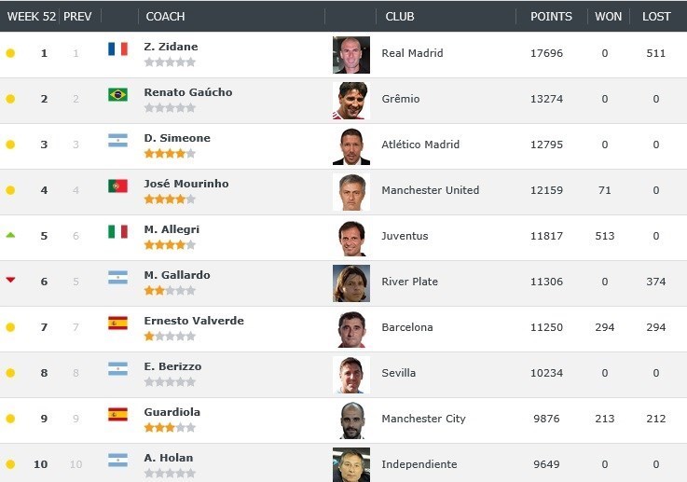687x482 pixels.
Task: Click the star rating under Guardiola
Action: point(170,427)
